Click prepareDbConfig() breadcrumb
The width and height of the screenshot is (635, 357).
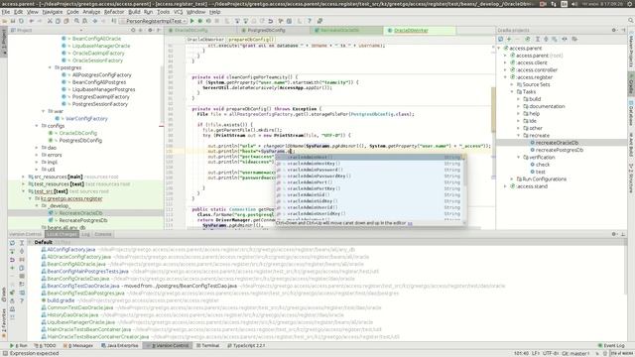coord(251,40)
